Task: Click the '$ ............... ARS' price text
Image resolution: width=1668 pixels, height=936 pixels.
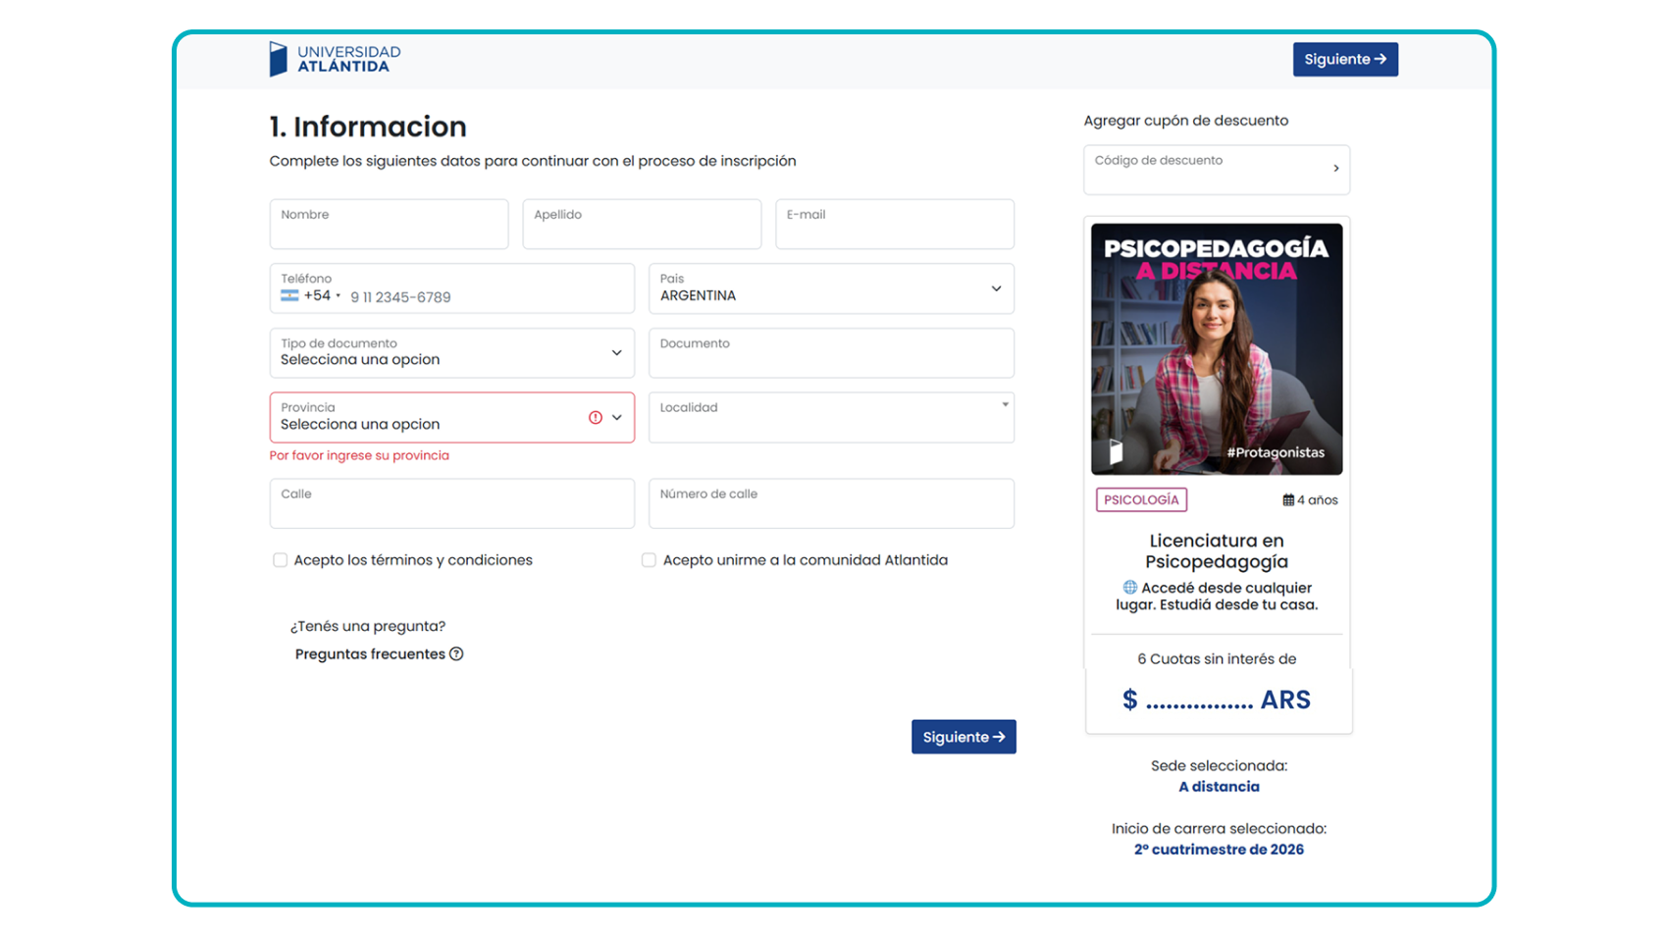Action: click(x=1217, y=700)
